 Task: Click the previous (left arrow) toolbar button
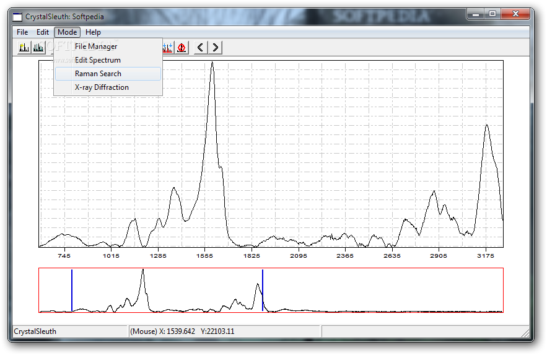click(201, 48)
